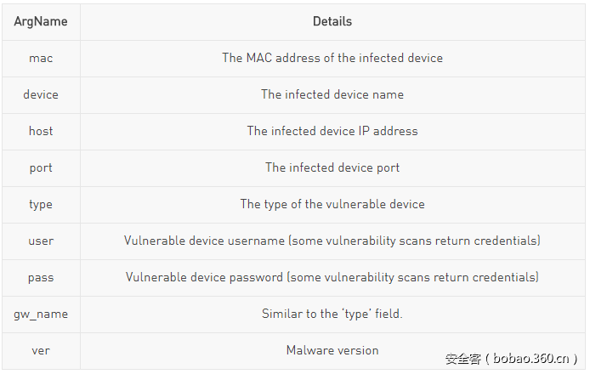590x374 pixels.
Task: Click 'The infected device name' description
Action: pos(332,94)
